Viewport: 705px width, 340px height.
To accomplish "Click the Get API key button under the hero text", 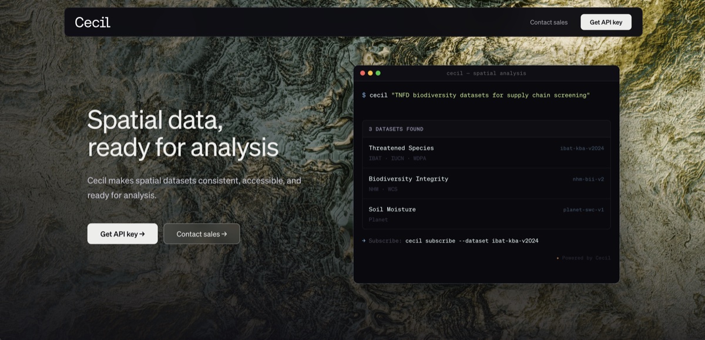I will click(x=122, y=234).
